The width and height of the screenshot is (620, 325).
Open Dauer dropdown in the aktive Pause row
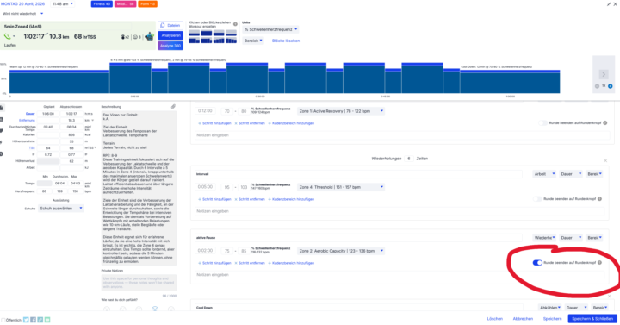click(571, 238)
